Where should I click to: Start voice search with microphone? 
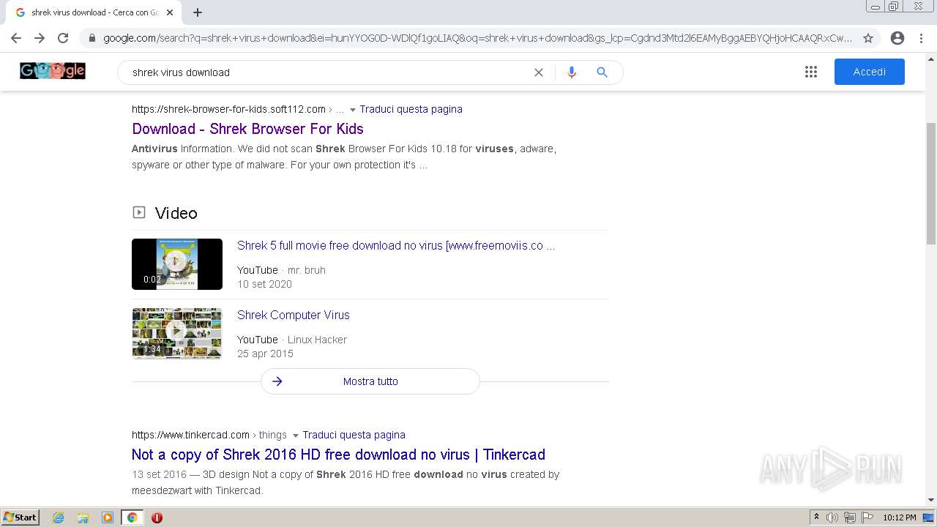572,72
